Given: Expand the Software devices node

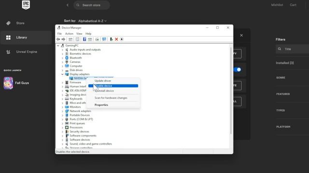Looking at the screenshot, I should [62, 140].
